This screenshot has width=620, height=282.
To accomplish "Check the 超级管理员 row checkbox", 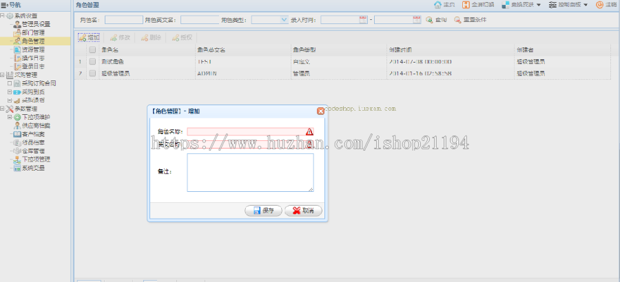I will click(x=92, y=73).
